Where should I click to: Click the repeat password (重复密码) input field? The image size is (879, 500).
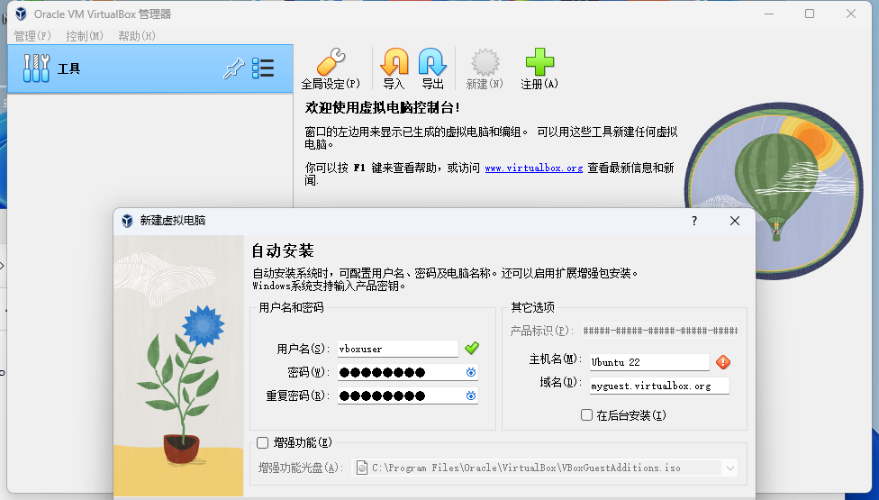pos(408,395)
